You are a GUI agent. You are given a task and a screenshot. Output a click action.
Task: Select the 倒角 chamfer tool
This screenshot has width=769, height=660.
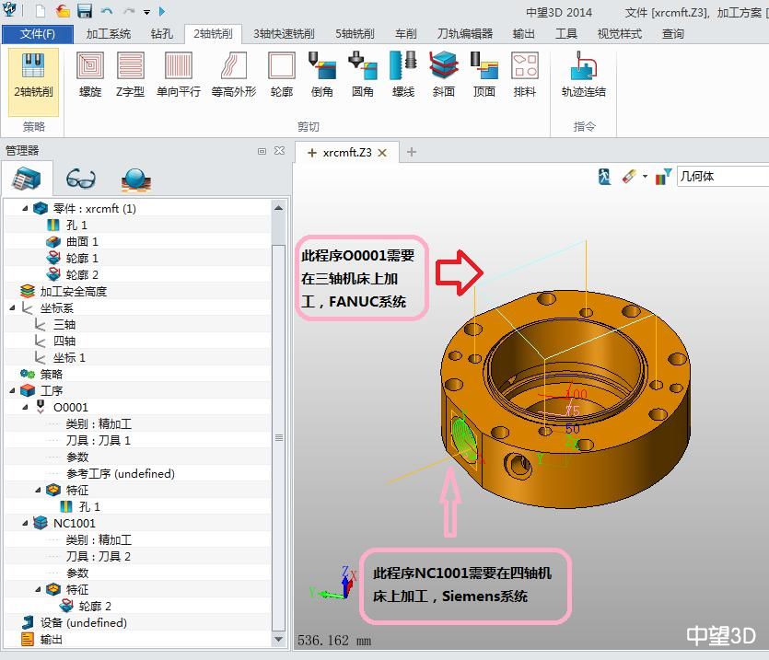tap(322, 74)
